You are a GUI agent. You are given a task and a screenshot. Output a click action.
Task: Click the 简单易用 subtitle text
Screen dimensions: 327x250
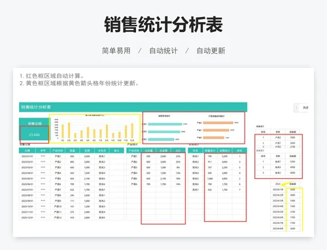point(116,51)
